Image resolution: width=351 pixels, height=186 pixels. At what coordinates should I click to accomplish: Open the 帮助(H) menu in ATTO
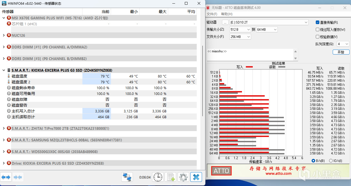pyautogui.click(x=227, y=14)
